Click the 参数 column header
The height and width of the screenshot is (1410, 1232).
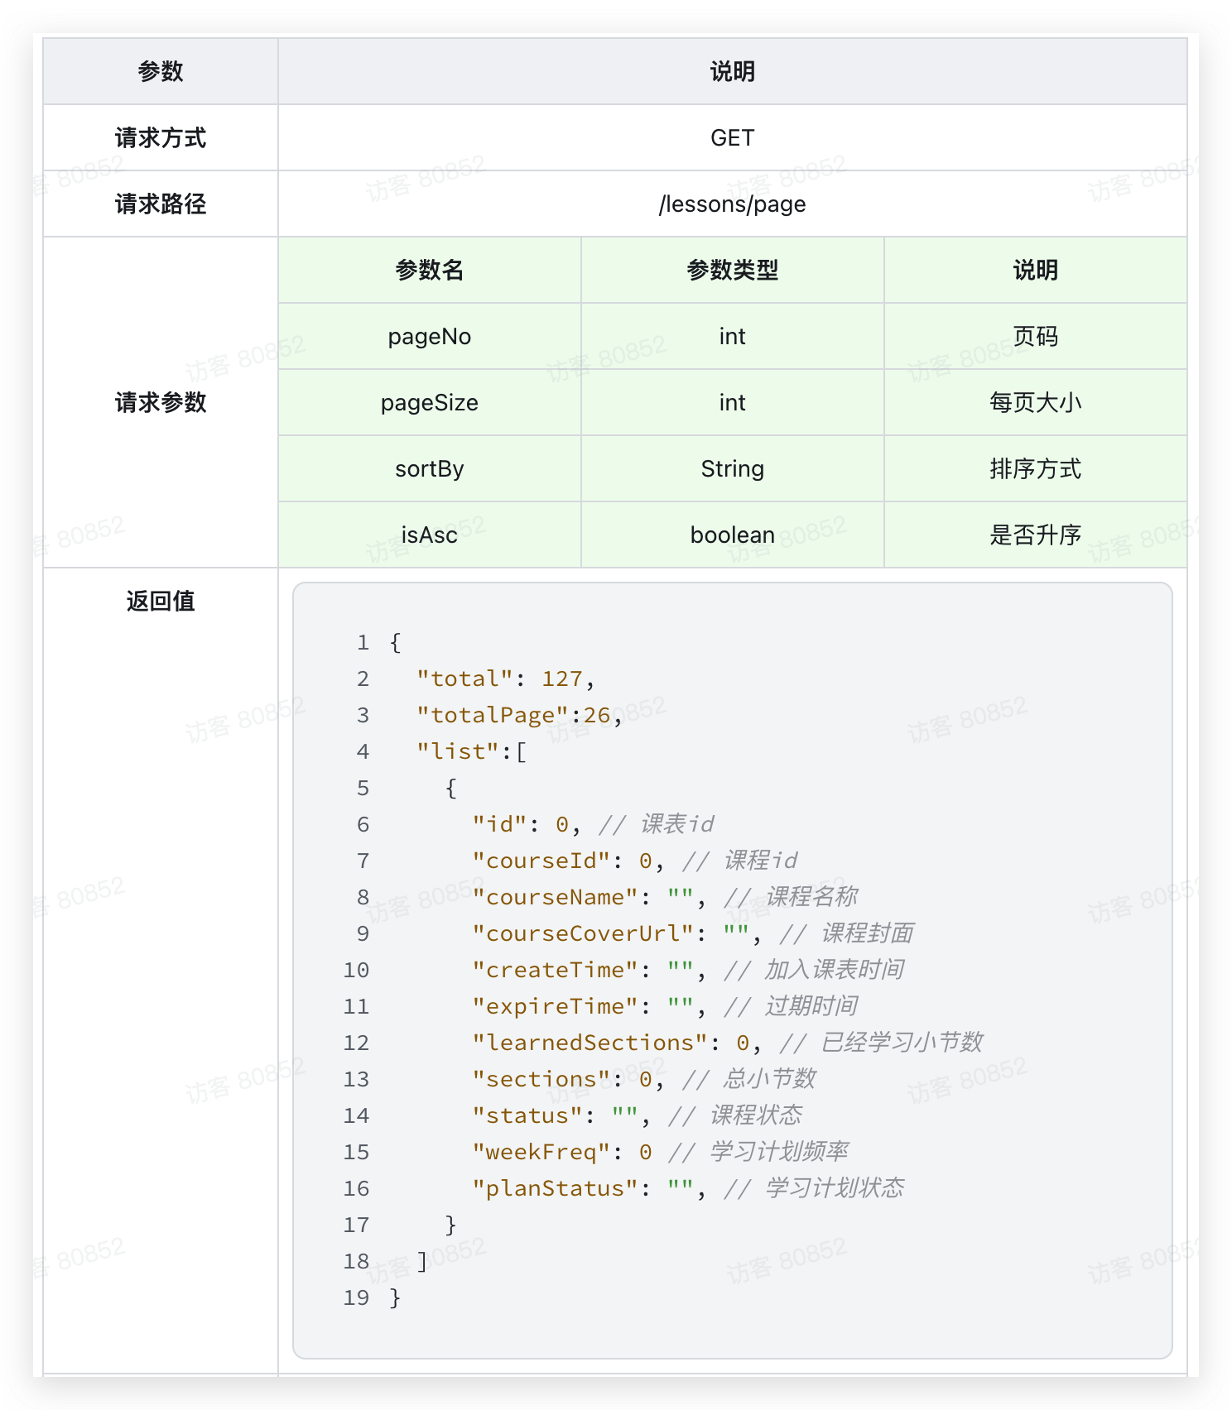coord(161,71)
